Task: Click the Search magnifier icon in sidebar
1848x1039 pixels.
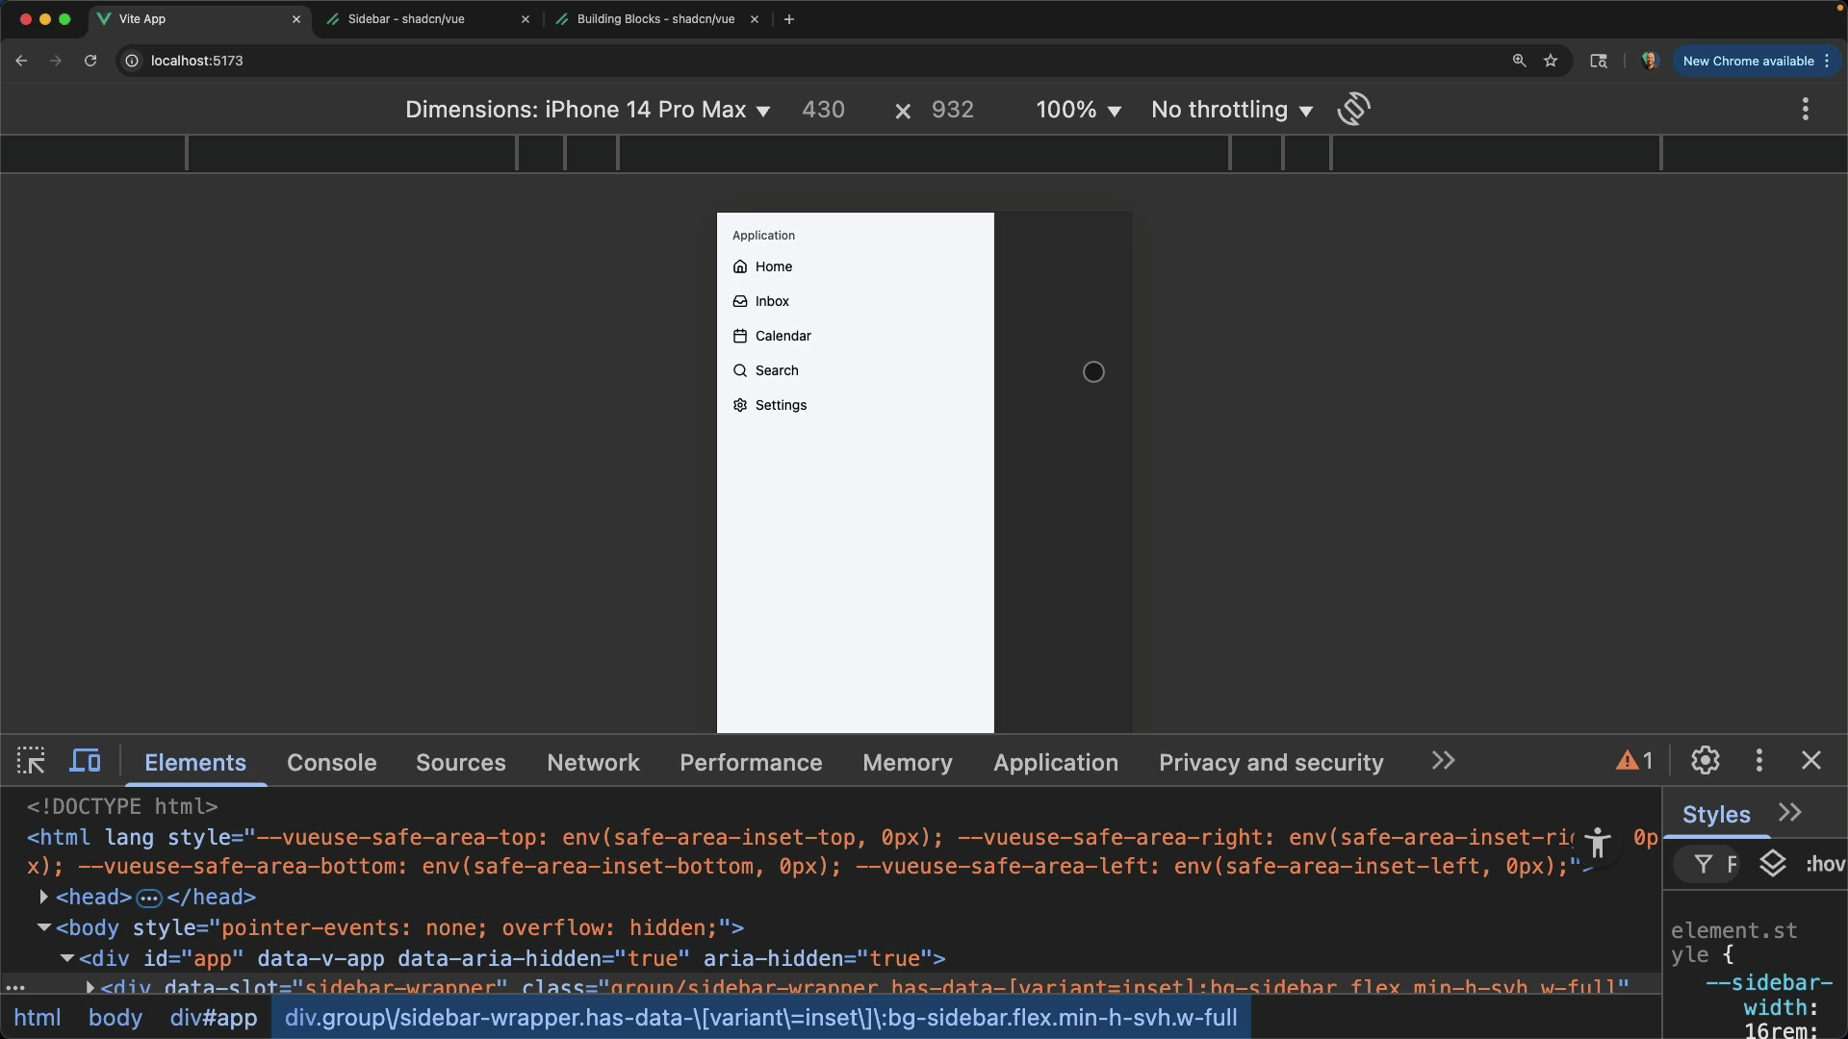Action: [740, 370]
